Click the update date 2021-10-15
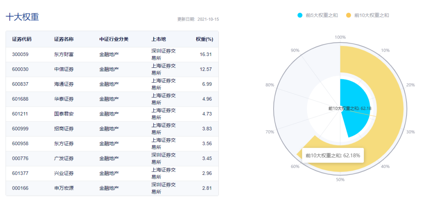443x206 pixels. tap(208, 20)
